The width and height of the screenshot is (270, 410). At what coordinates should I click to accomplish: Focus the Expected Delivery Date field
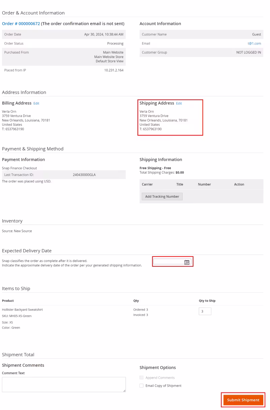(x=169, y=262)
